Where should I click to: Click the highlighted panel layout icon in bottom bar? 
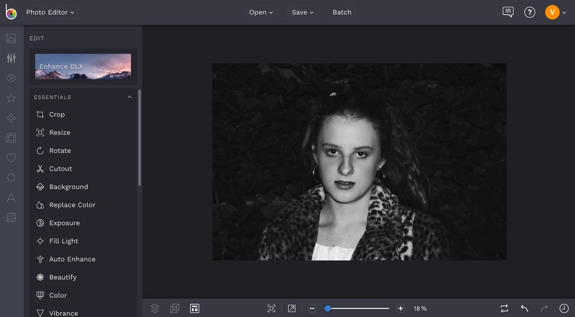(195, 308)
